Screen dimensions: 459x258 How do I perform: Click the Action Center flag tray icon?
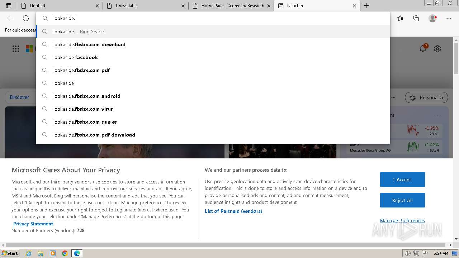(426, 253)
